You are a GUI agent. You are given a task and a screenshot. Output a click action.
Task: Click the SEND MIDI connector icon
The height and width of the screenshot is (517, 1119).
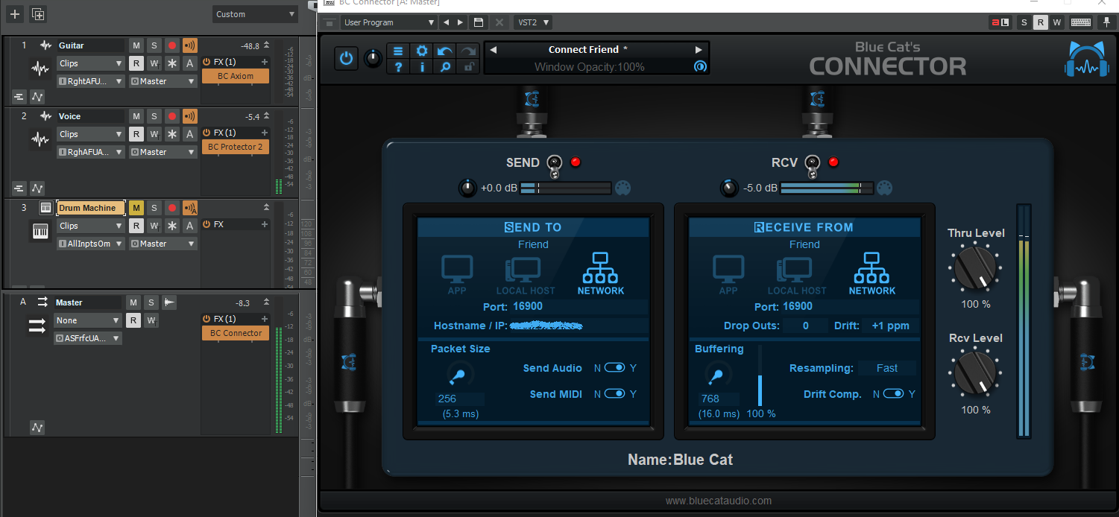[x=623, y=188]
